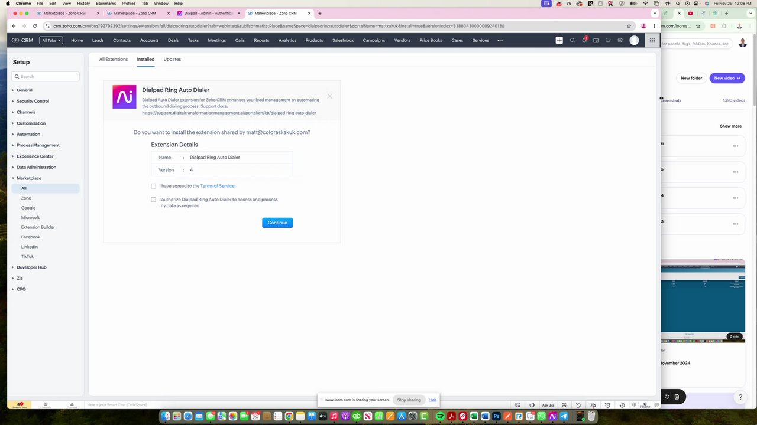This screenshot has width=757, height=425.
Task: Expand the Channels setup section
Action: point(26,112)
